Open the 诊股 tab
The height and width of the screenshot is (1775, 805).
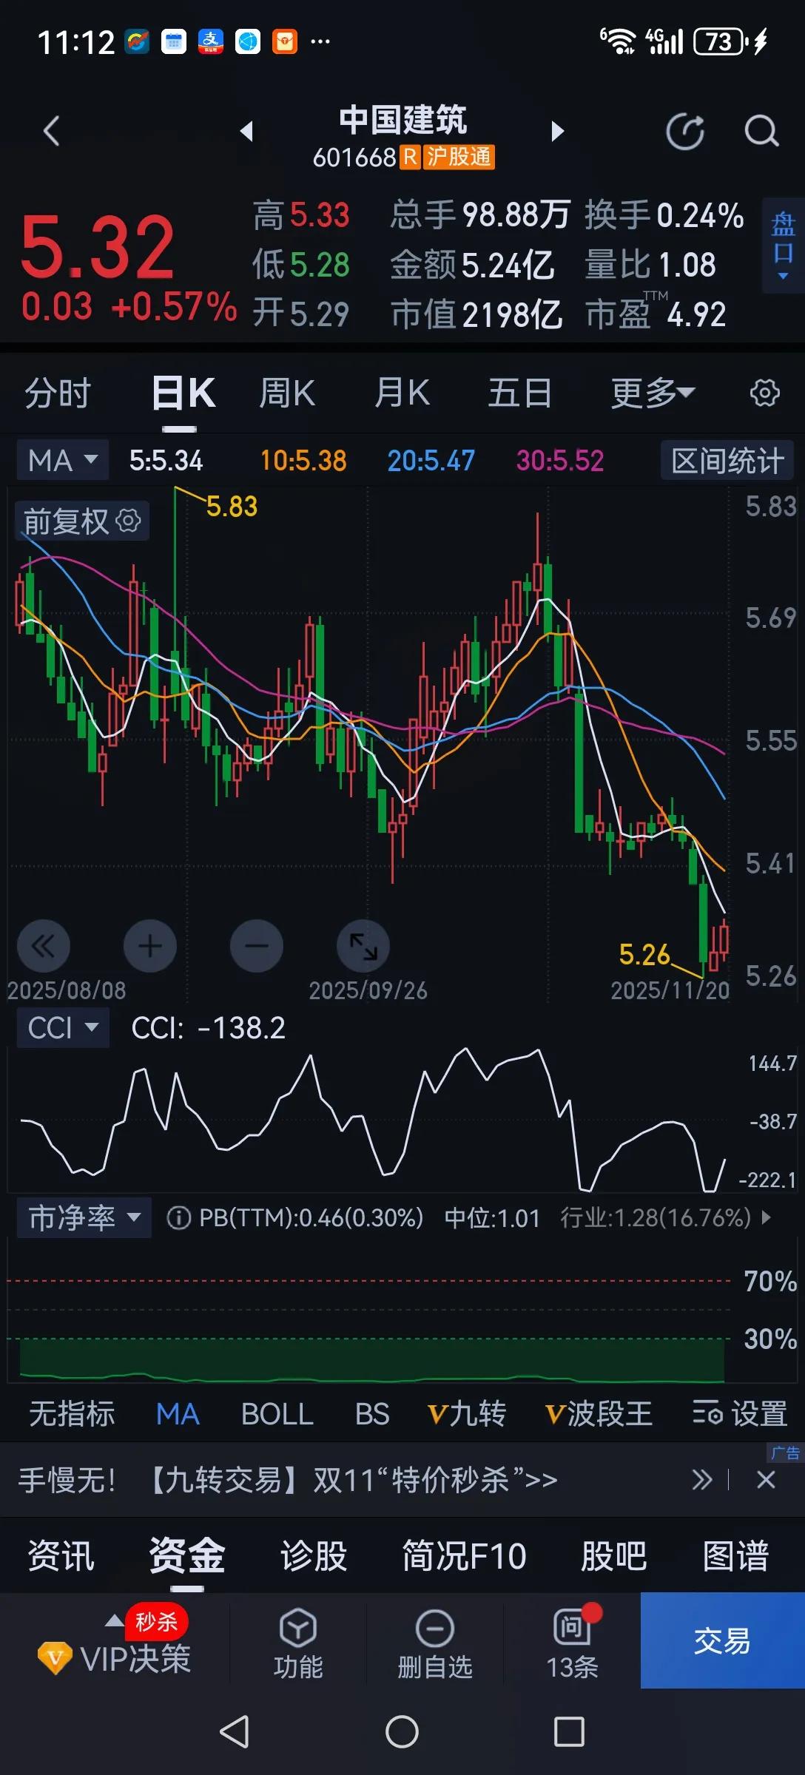(314, 1555)
